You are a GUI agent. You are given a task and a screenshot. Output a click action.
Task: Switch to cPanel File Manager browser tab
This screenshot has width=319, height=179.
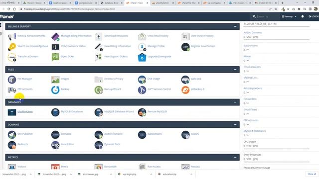[x=188, y=3]
